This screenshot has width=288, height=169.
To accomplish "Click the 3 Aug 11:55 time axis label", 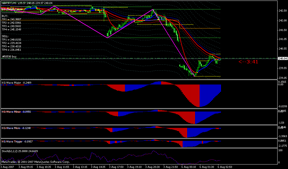I will tap(62, 167).
